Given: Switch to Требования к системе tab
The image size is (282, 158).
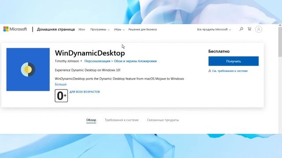Looking at the screenshot, I should click(x=122, y=120).
